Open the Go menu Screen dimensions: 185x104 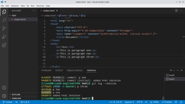click(x=28, y=6)
